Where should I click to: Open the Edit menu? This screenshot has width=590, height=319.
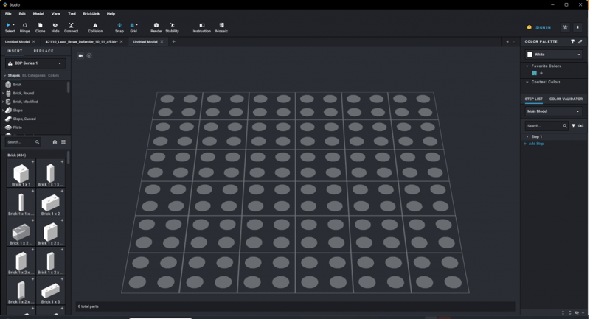tap(22, 13)
